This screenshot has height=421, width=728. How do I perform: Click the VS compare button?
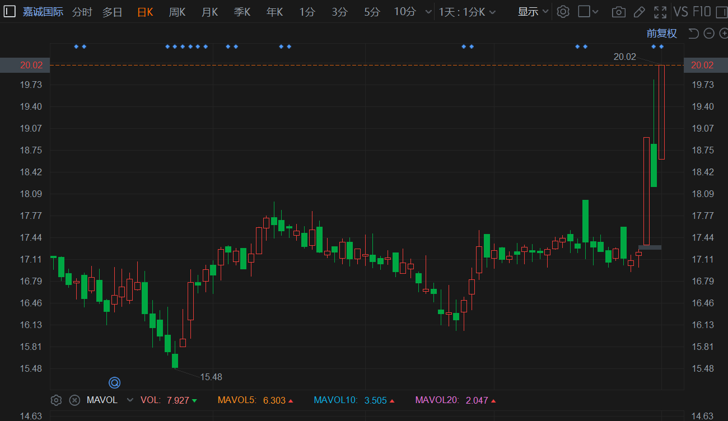[x=680, y=12]
